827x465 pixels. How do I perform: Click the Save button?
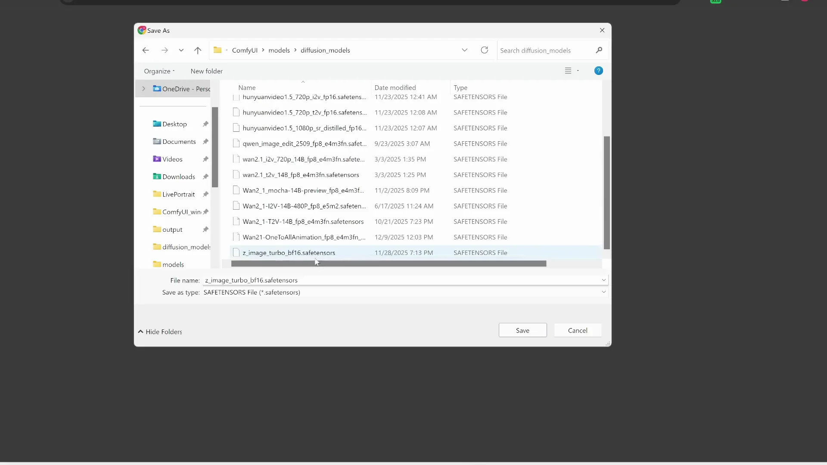coord(522,330)
